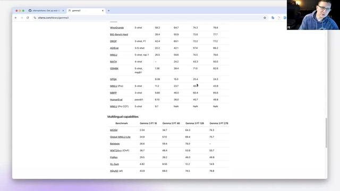Click the 3-5-shot cell in AGIEval row
340x191 pixels.
(x=139, y=48)
